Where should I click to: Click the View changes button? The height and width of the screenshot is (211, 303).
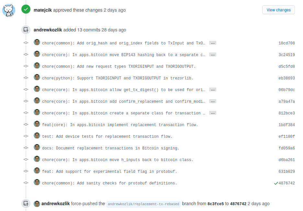[278, 10]
